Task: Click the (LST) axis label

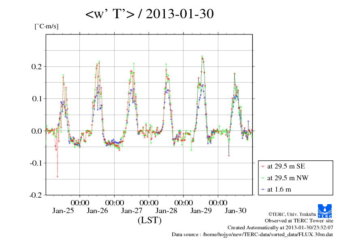Action: [149, 220]
